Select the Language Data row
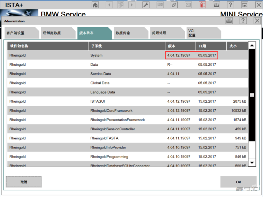The height and width of the screenshot is (197, 263). pos(127,92)
